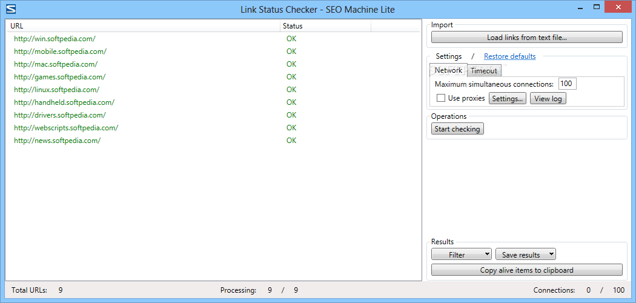Click the Restore defaults link

[x=510, y=56]
